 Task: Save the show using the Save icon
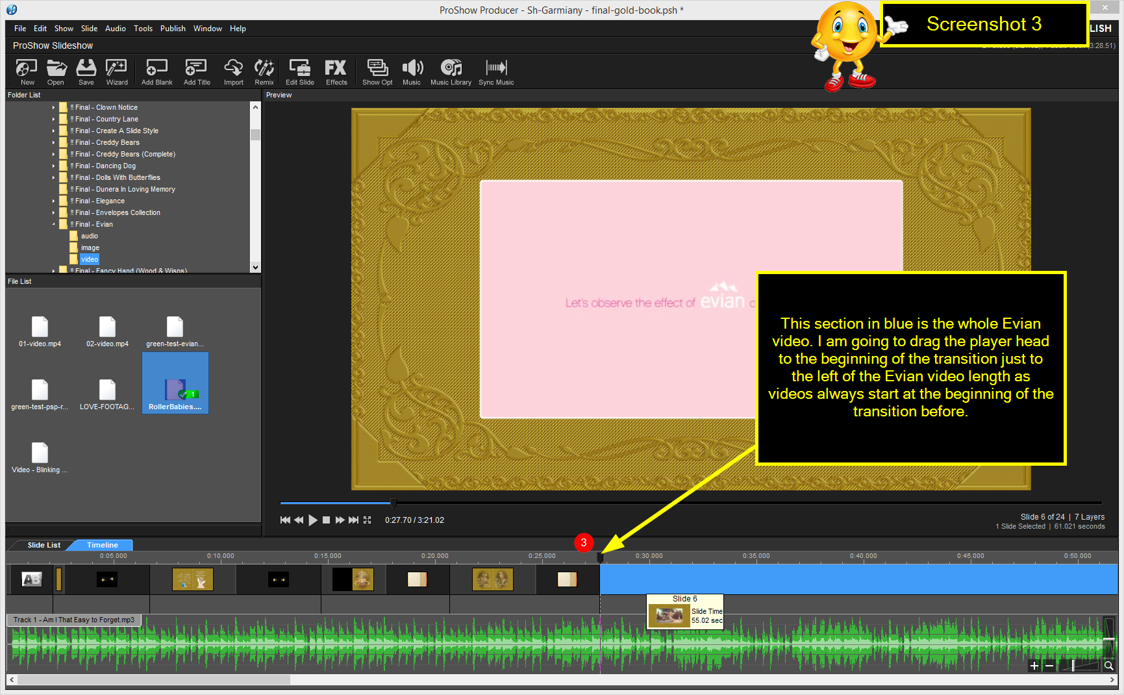click(x=86, y=72)
